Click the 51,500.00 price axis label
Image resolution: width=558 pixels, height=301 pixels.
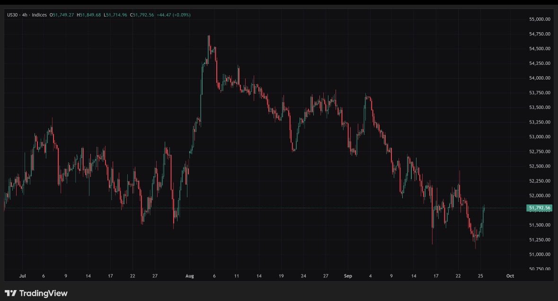click(x=540, y=225)
